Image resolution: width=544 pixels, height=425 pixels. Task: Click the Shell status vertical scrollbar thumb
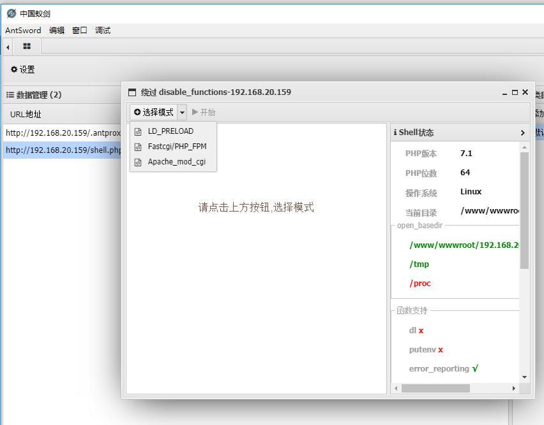[525, 210]
